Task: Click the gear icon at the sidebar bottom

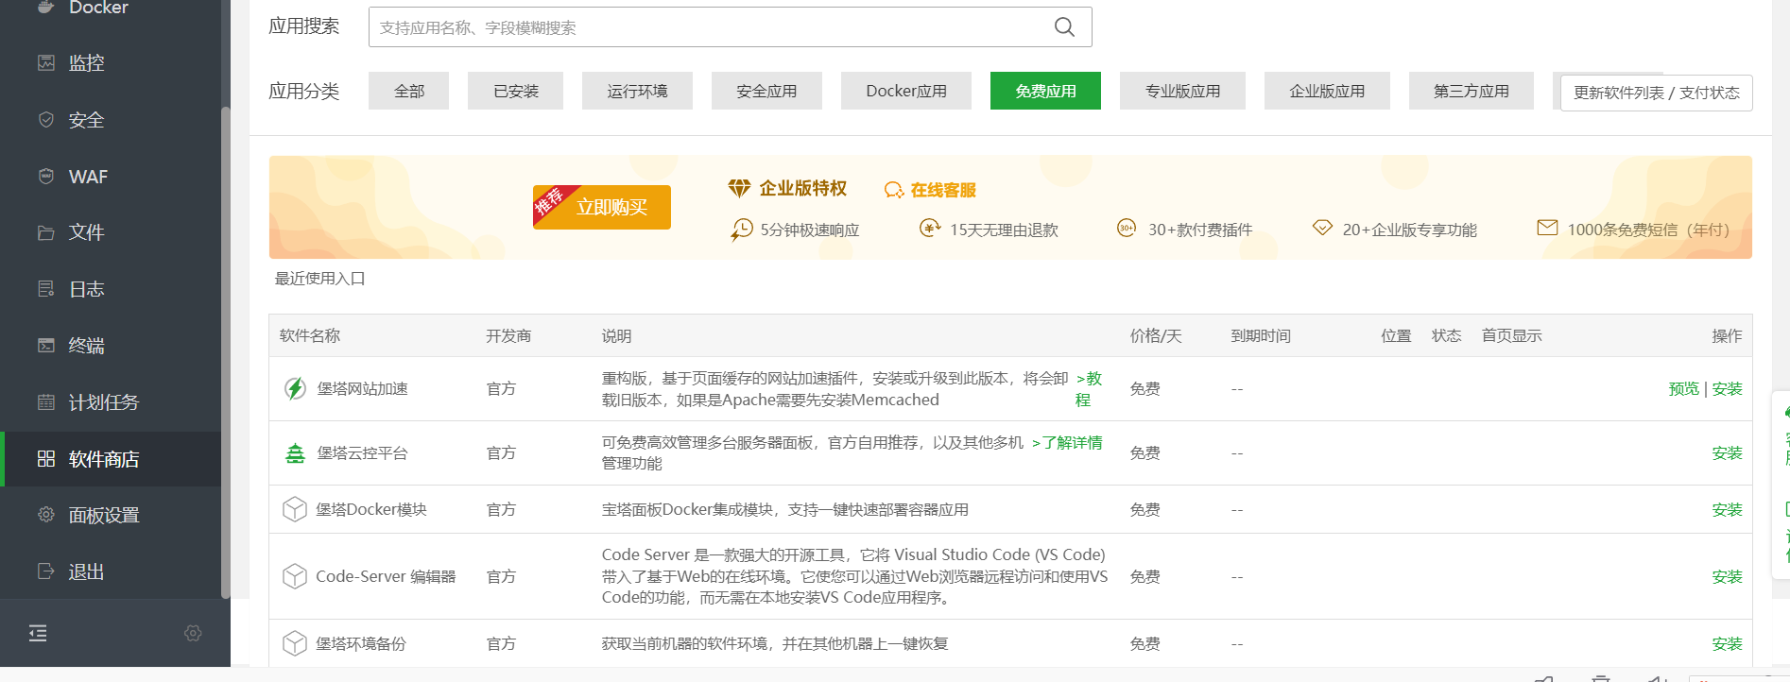Action: (x=193, y=633)
